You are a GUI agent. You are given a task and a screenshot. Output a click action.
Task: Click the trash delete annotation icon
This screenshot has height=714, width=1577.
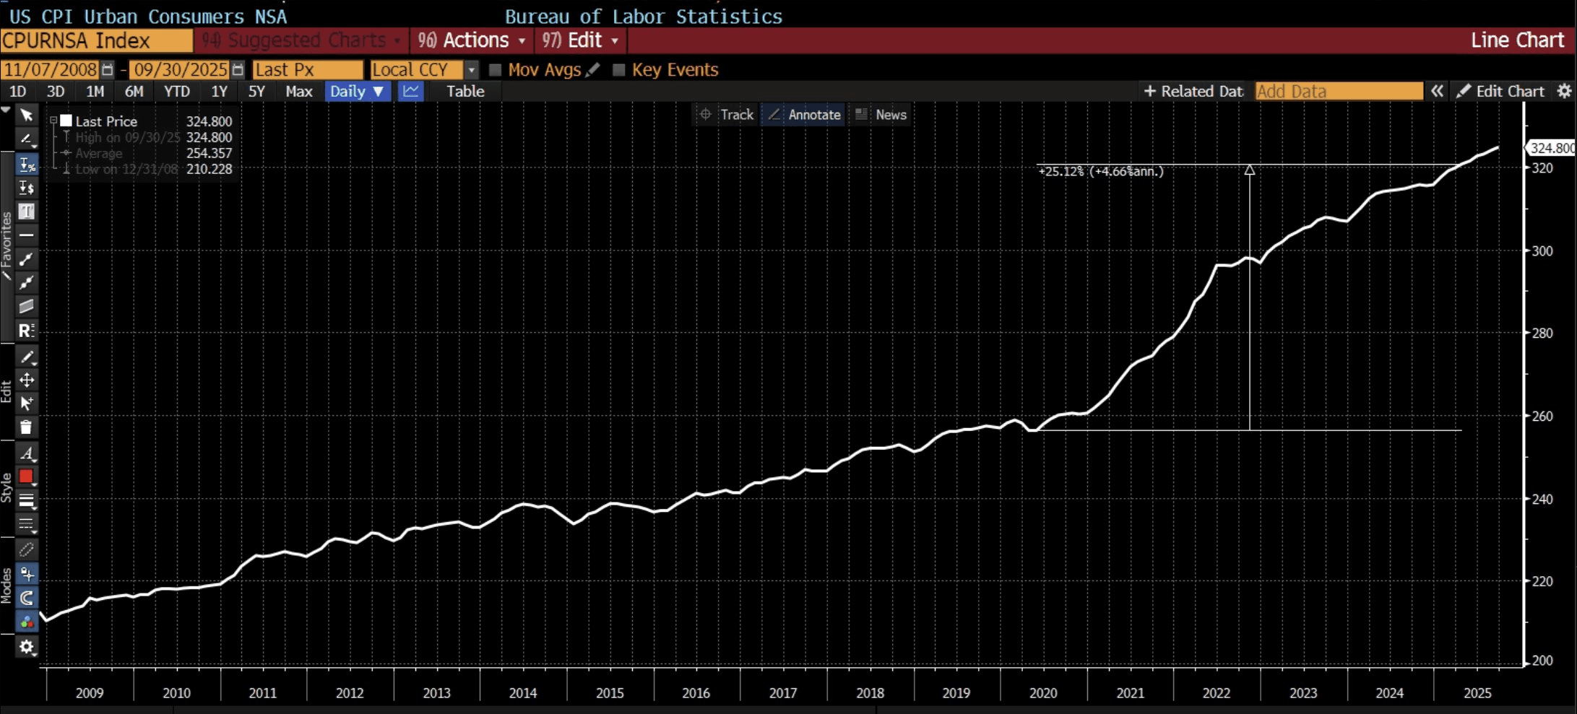pos(27,427)
